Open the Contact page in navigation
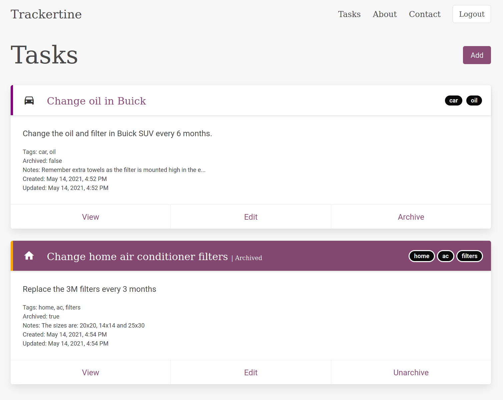 click(x=425, y=14)
